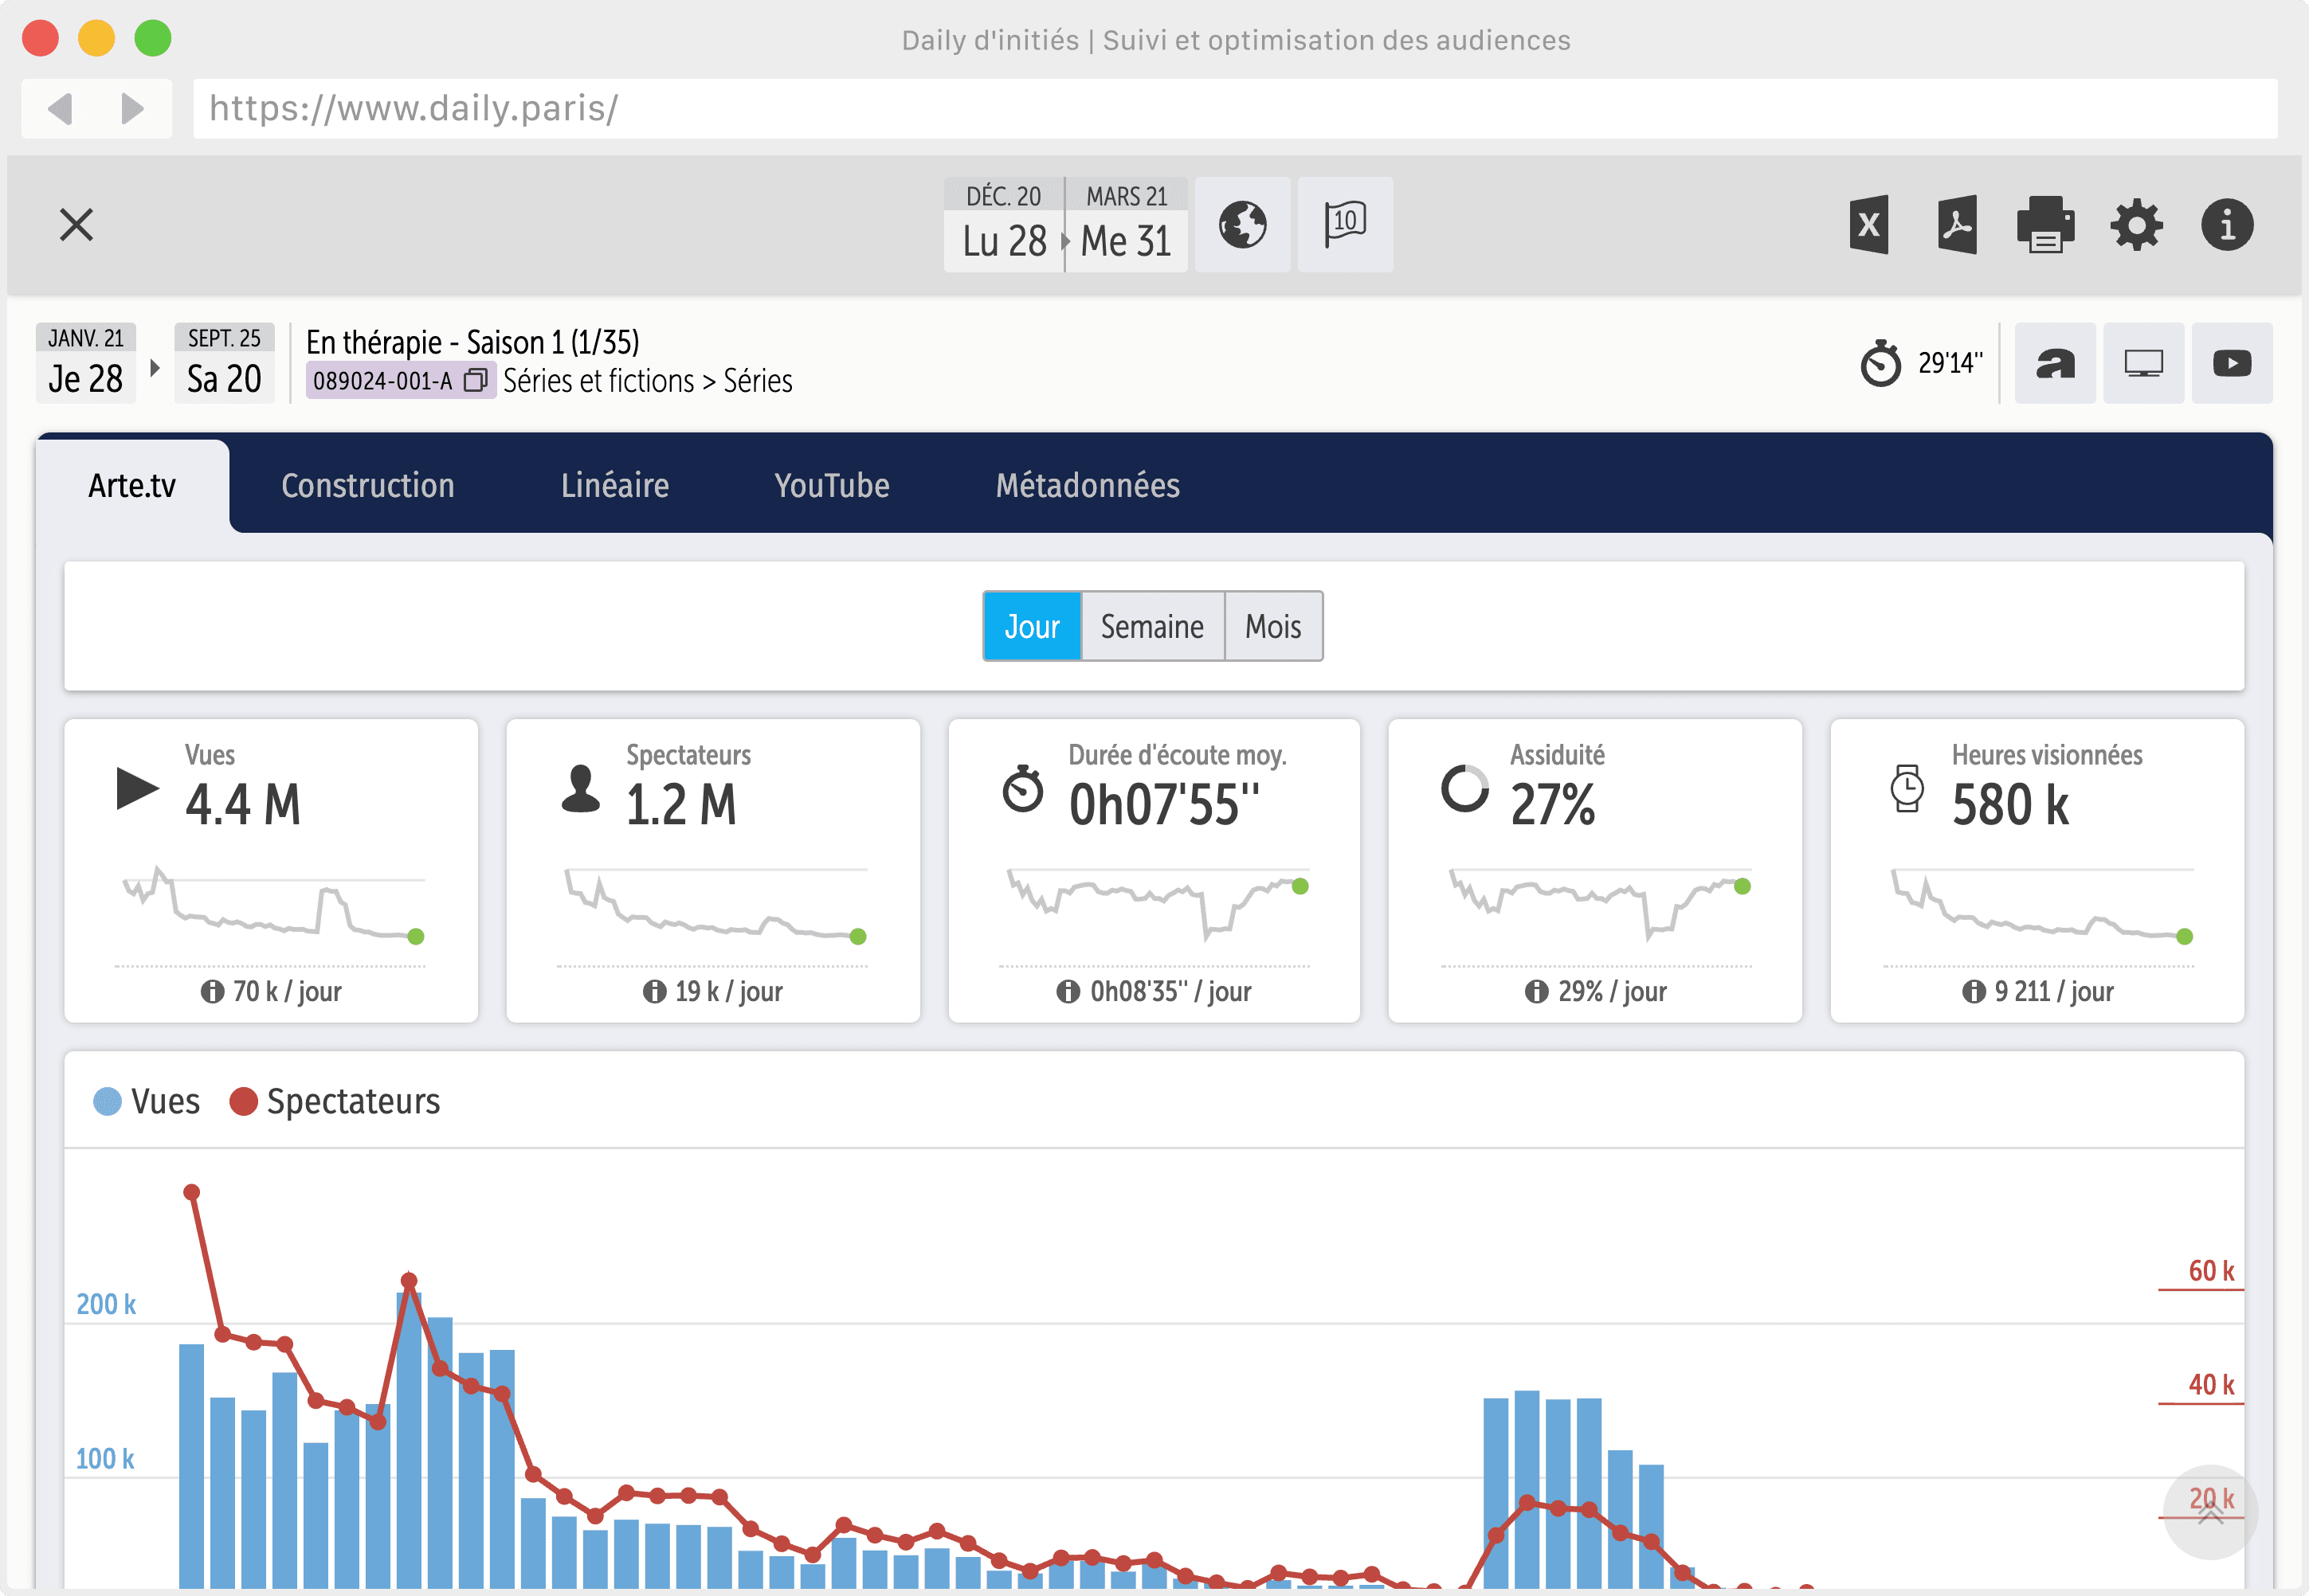Screen dimensions: 2309x1596
Task: Open the Heures visionnées 580 k card
Action: point(2037,870)
